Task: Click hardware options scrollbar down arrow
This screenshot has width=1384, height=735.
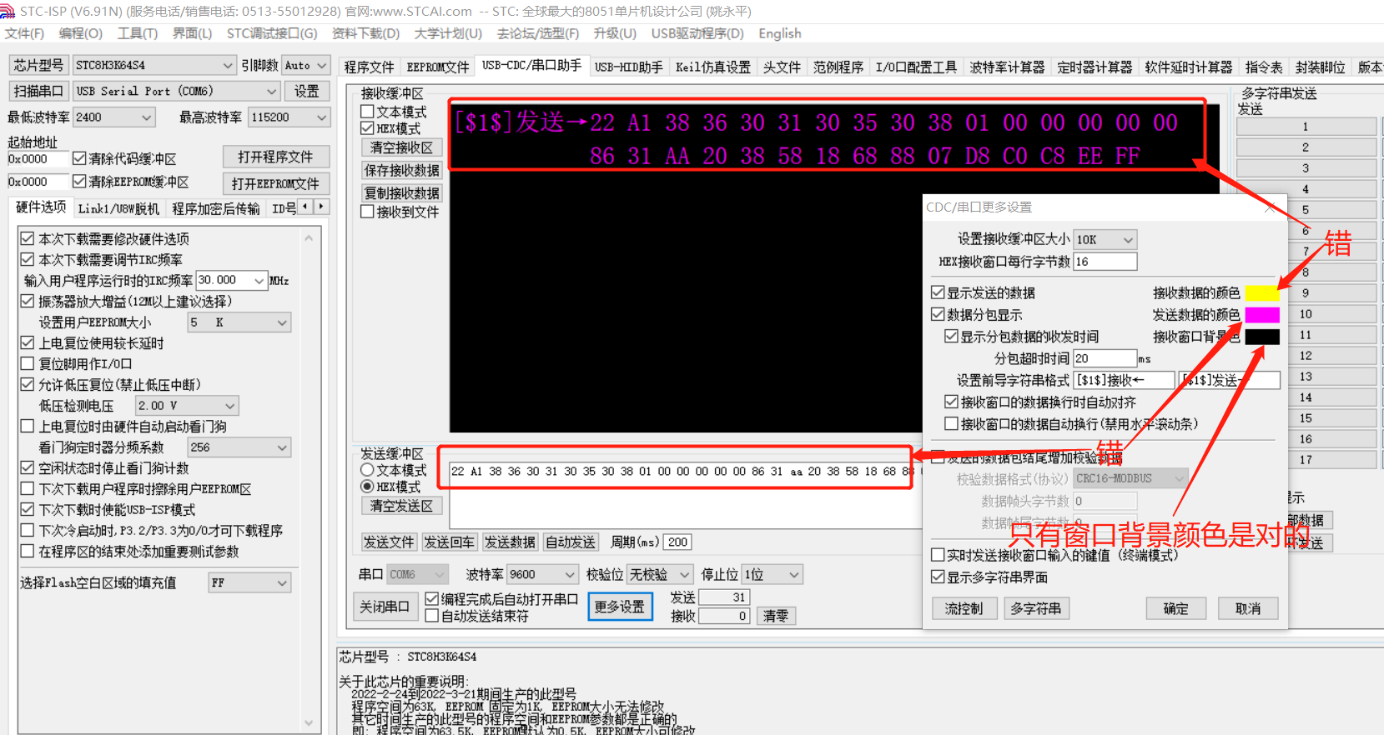Action: tap(309, 722)
